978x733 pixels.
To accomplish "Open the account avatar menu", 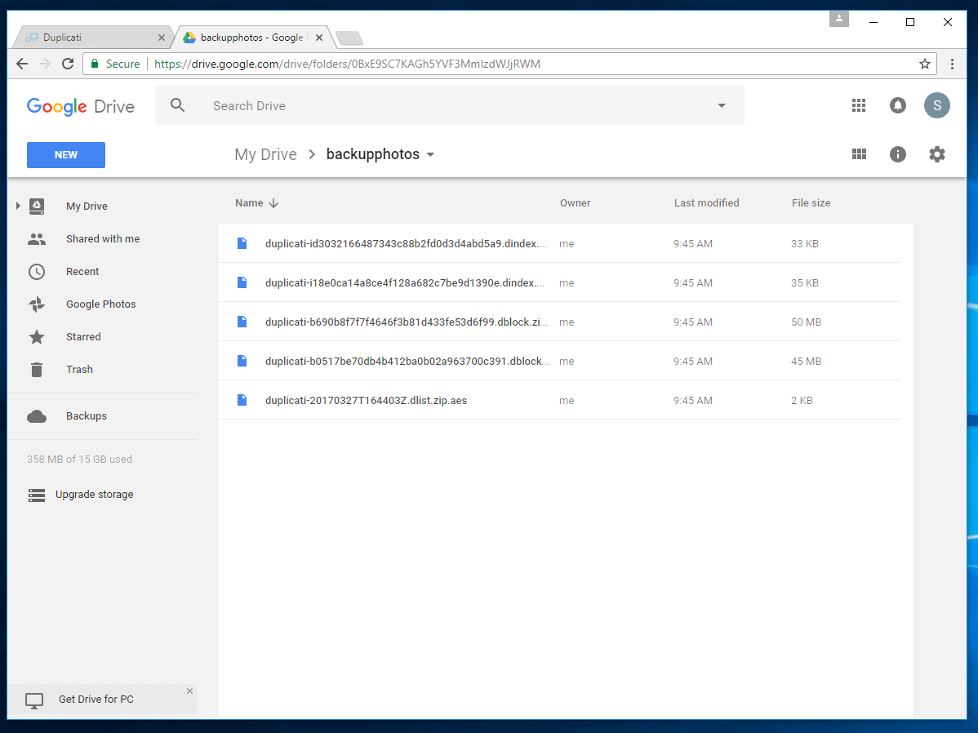I will pyautogui.click(x=936, y=105).
